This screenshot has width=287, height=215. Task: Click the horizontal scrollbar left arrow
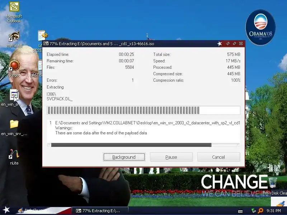pyautogui.click(x=49, y=145)
